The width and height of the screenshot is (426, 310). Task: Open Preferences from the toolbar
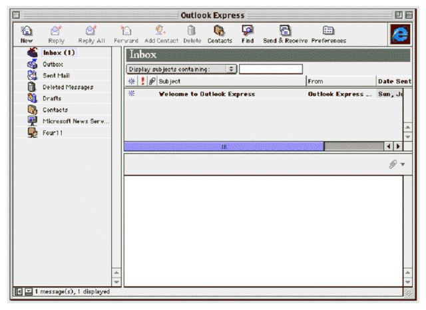(328, 34)
